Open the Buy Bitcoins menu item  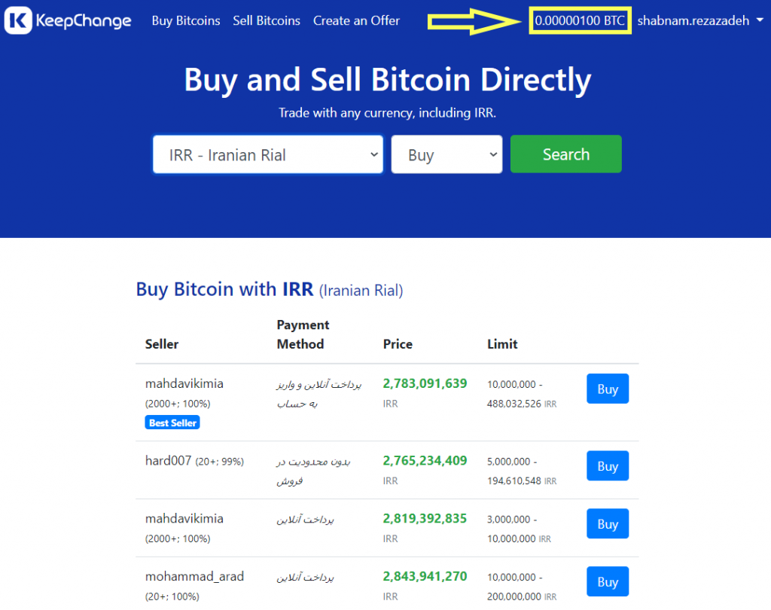click(x=186, y=21)
